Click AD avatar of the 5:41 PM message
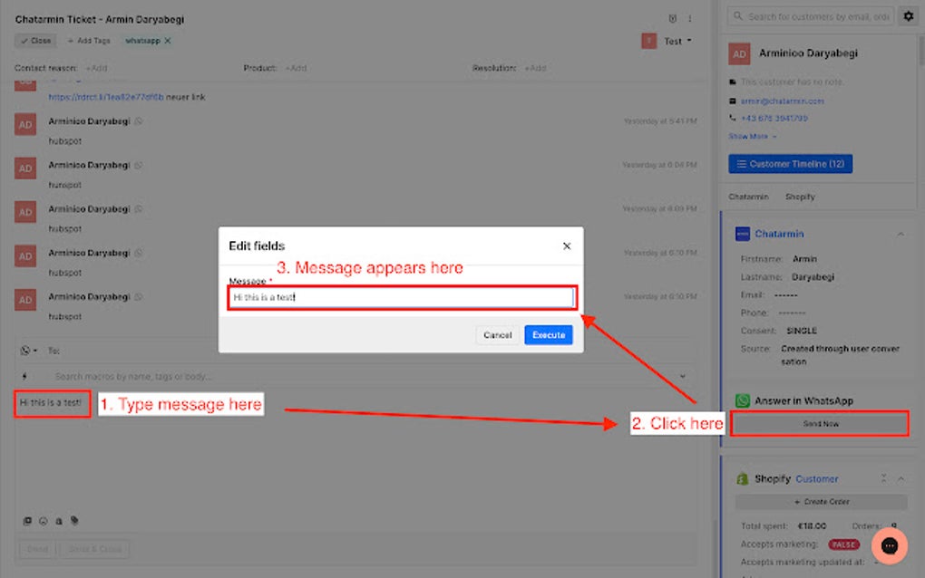Viewport: 925px width, 578px height. [x=25, y=124]
